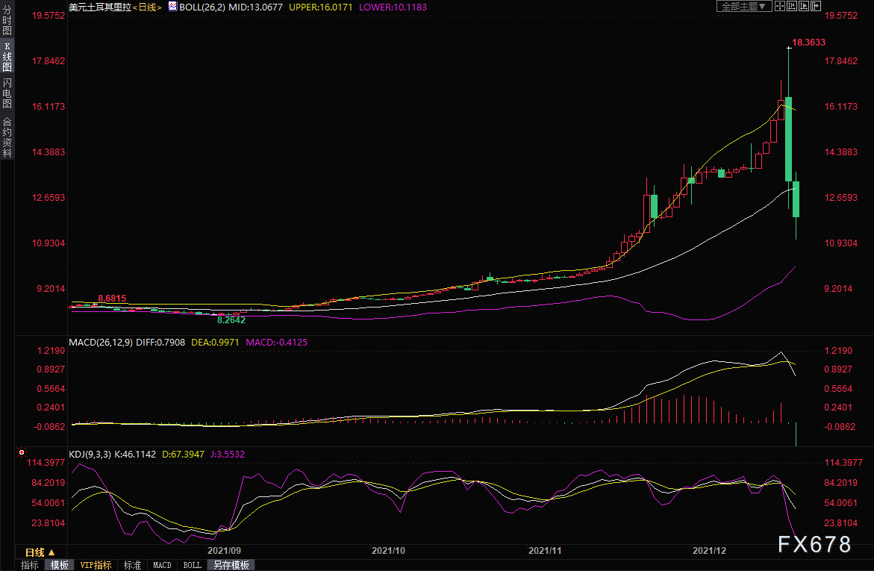Choose the BOLL template button
Image resolution: width=874 pixels, height=571 pixels.
[193, 565]
